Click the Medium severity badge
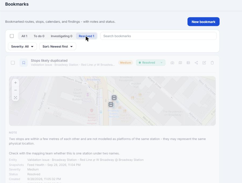 tap(126, 63)
